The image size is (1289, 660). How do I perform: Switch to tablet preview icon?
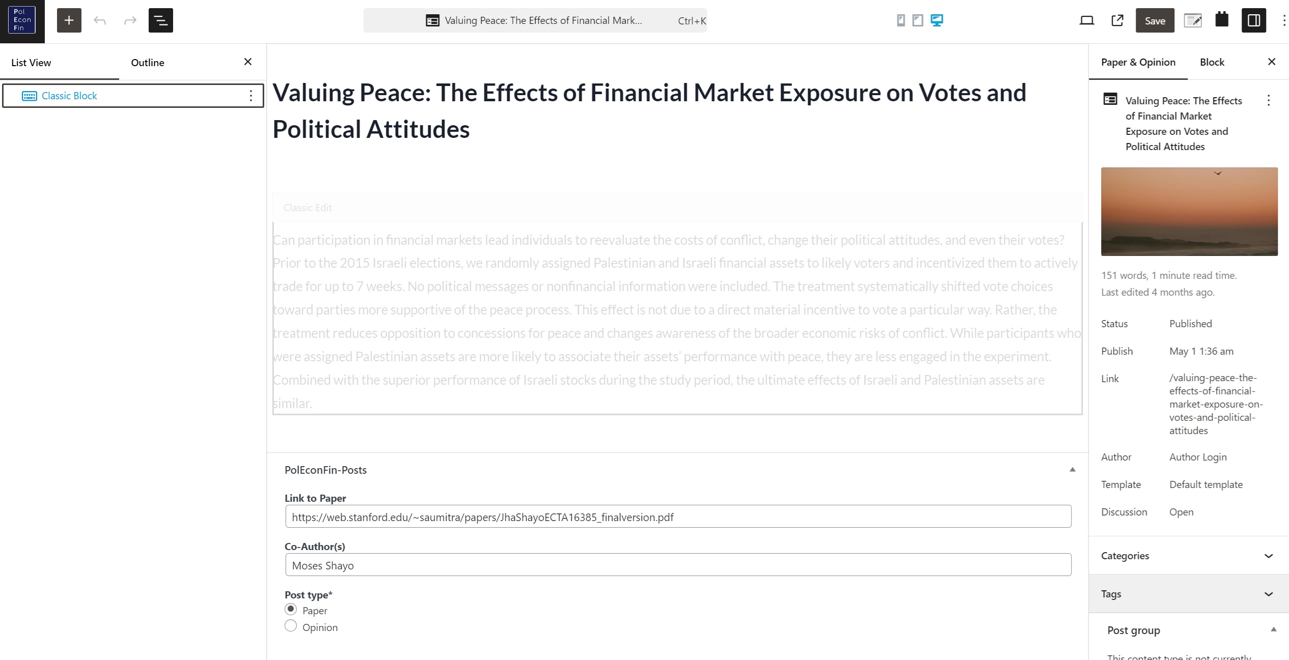[x=918, y=20]
